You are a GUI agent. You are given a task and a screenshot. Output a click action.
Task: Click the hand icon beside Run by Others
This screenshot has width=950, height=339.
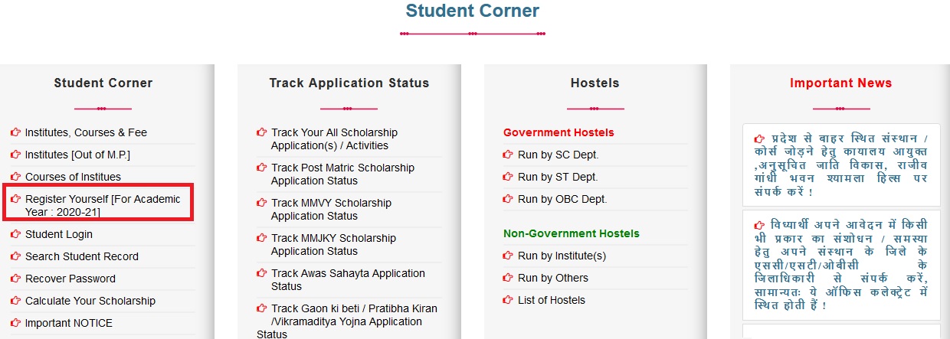(508, 278)
